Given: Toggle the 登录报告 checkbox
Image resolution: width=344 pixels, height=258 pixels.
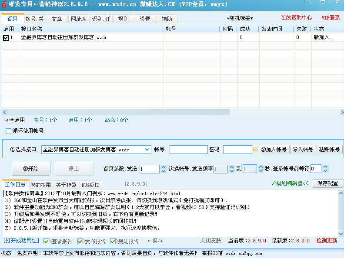Looking at the screenshot, I should point(46,242).
